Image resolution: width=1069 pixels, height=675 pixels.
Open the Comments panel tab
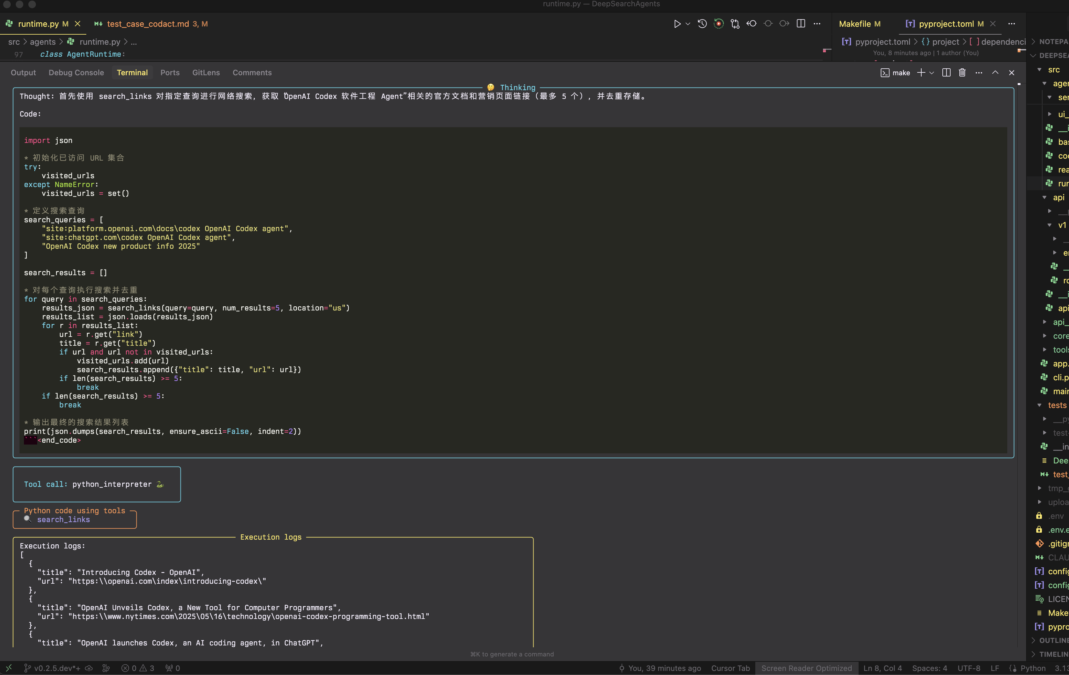(252, 72)
